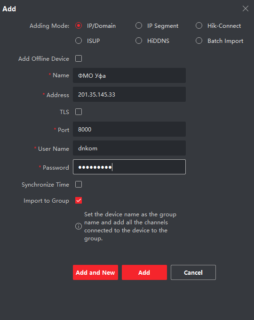The width and height of the screenshot is (254, 320).
Task: Uncheck Import to Group checkbox
Action: click(x=79, y=200)
